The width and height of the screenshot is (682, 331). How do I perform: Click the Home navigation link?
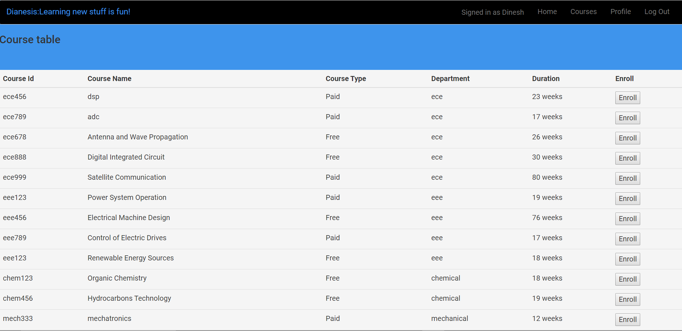click(x=547, y=12)
